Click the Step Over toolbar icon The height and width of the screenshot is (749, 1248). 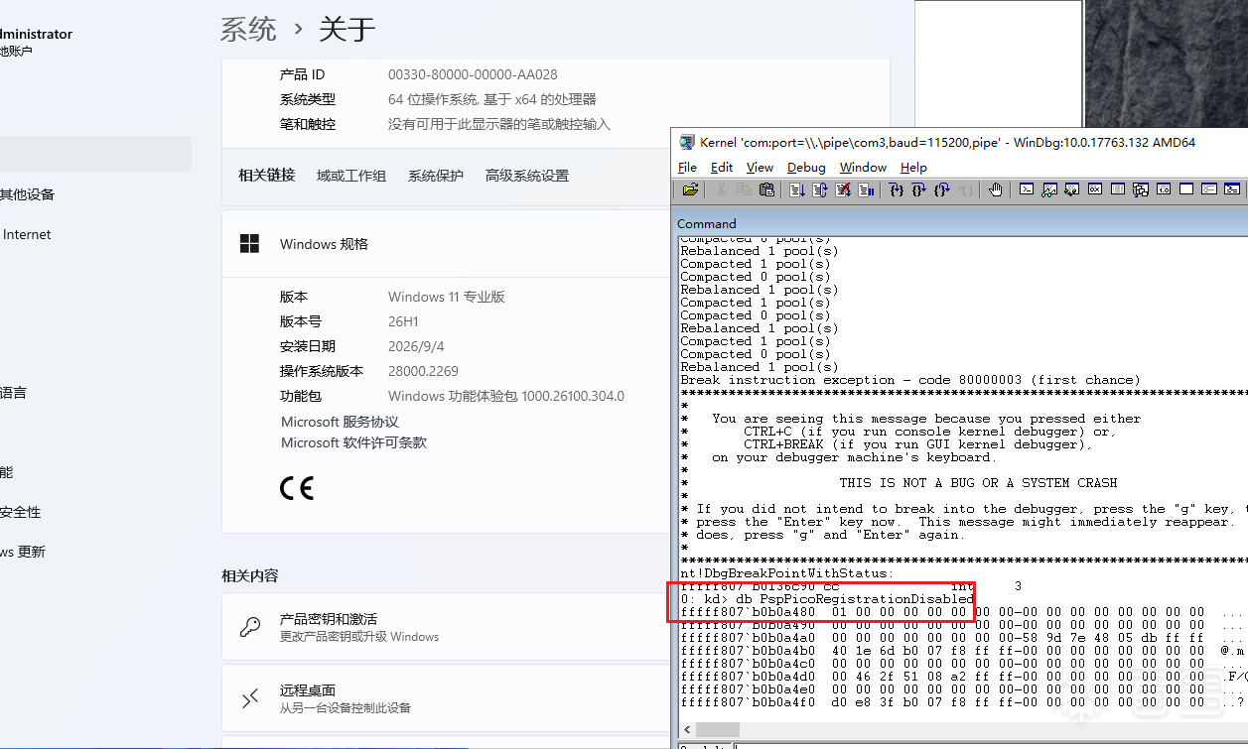click(918, 189)
